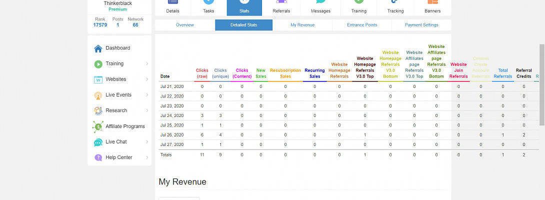
Task: Click the Live Chat bubble icon
Action: pos(98,142)
